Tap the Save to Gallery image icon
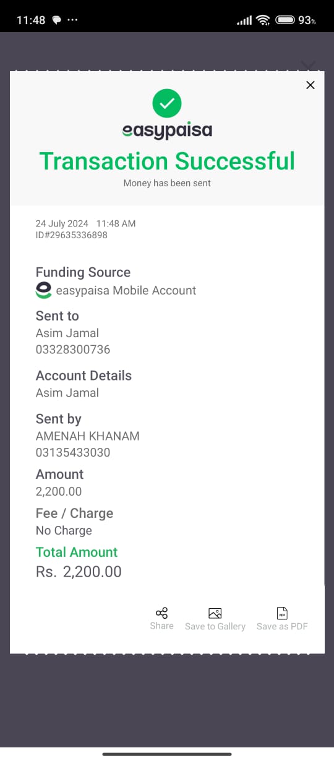Viewport: 334px width, 761px height. point(215,613)
